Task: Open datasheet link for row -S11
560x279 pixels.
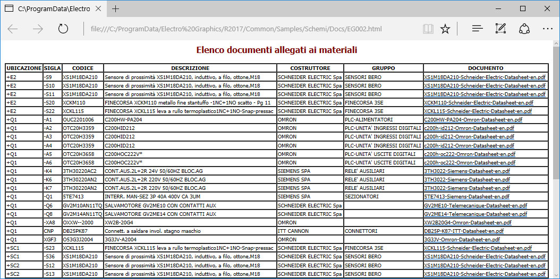Action: point(485,94)
